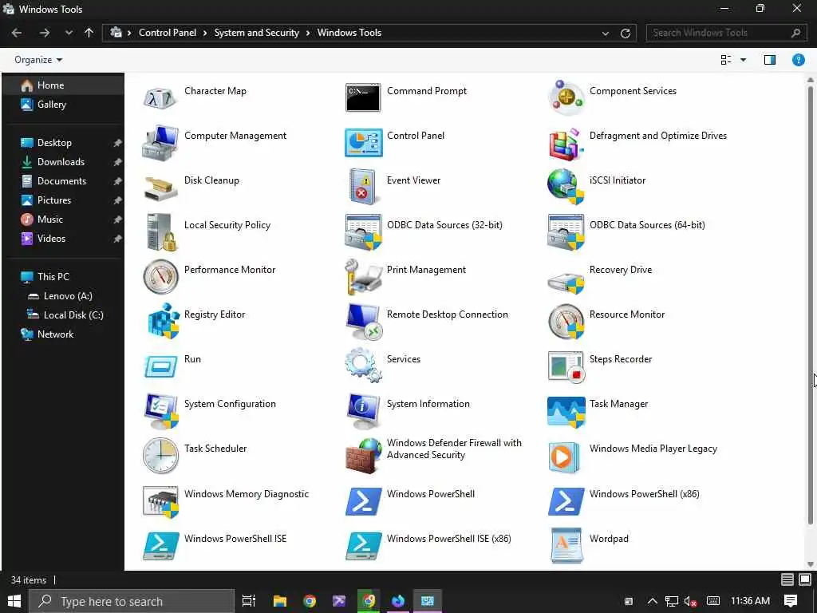This screenshot has width=817, height=613.
Task: Select the Recovery Drive icon
Action: (566, 282)
